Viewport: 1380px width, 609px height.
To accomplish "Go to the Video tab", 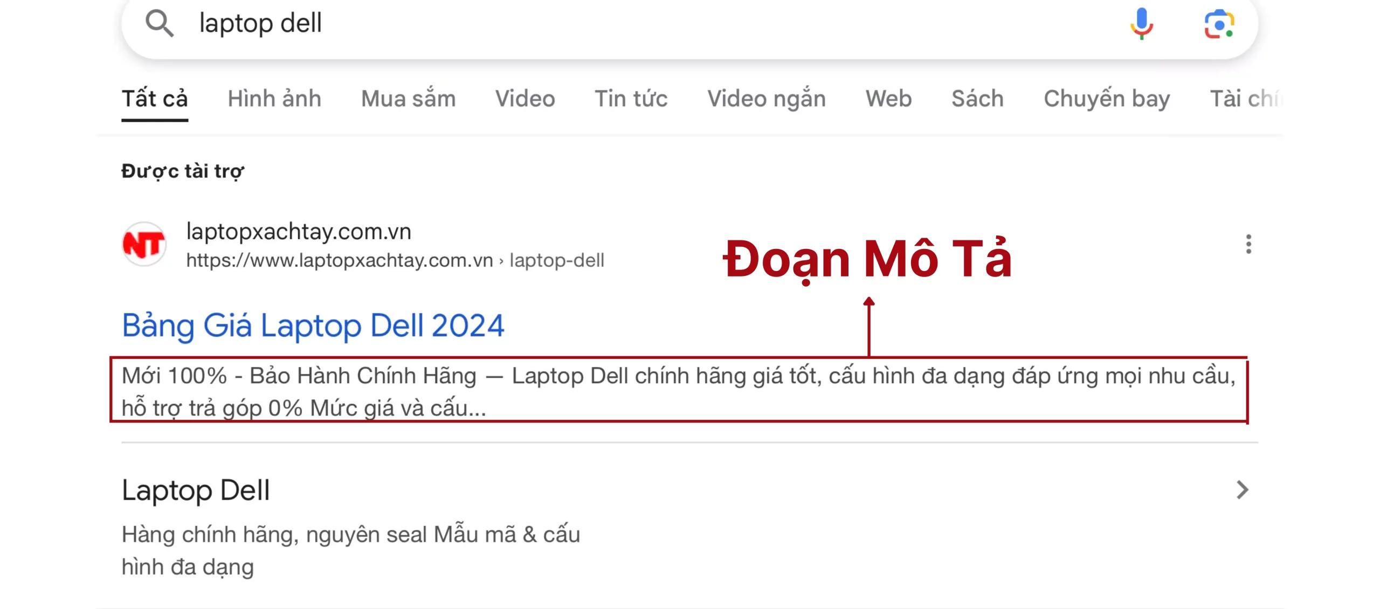I will click(525, 99).
